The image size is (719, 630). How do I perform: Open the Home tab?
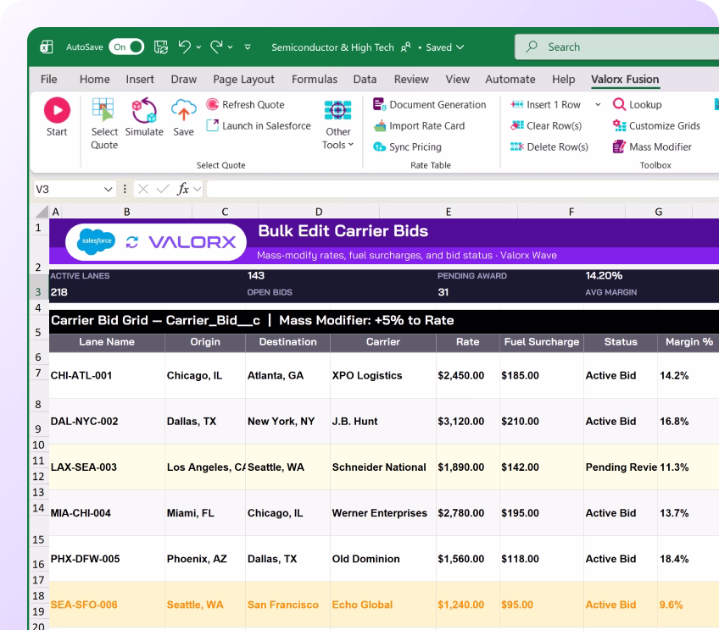pos(94,80)
